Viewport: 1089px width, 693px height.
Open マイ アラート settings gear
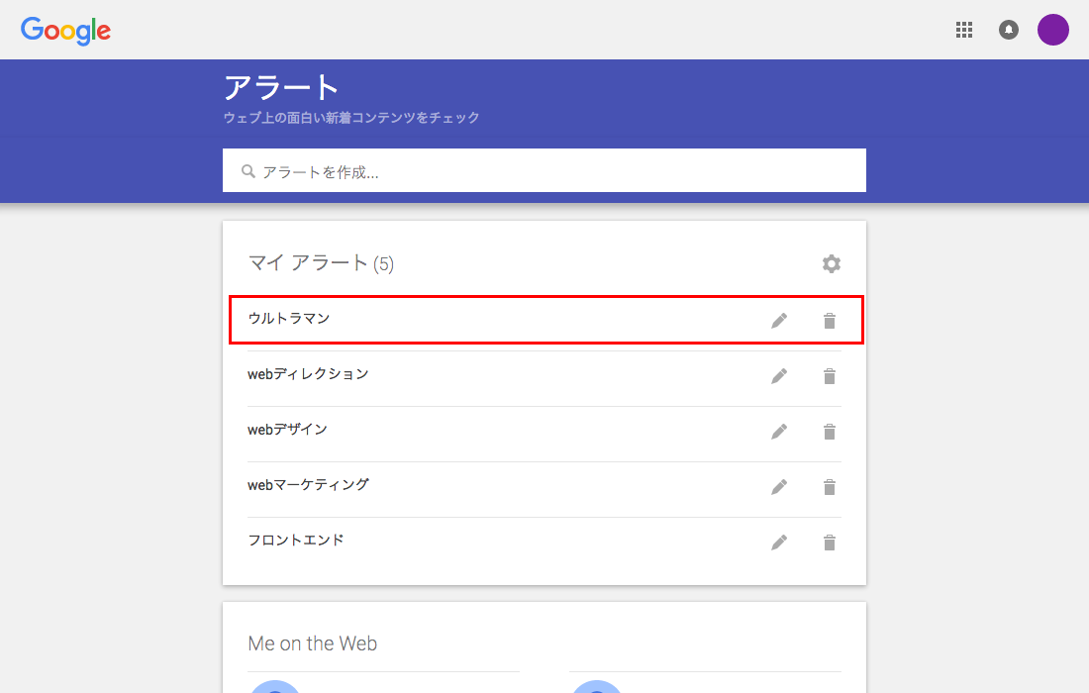832,264
